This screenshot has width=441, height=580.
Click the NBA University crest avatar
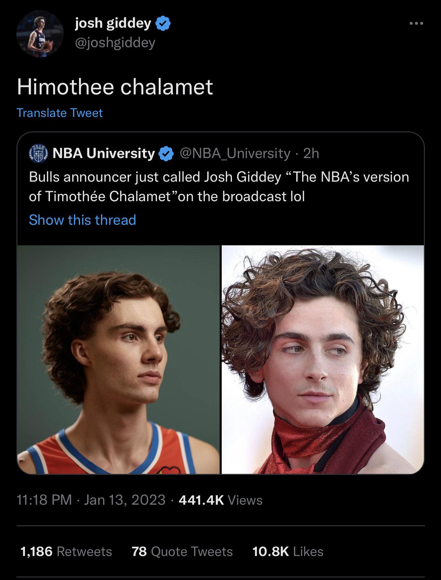point(38,153)
